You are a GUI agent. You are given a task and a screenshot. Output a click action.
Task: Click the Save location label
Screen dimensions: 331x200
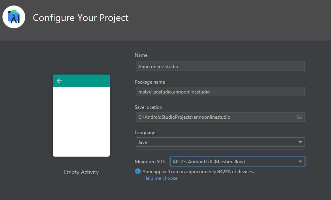click(149, 107)
